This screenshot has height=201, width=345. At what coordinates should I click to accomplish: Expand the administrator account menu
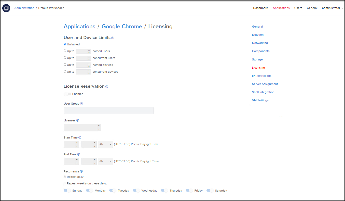pos(332,8)
